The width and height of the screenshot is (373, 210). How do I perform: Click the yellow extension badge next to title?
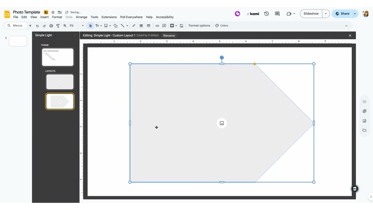point(46,12)
